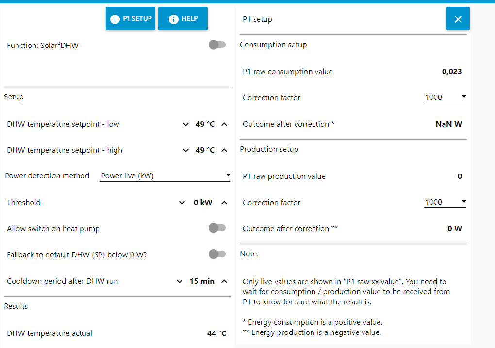Toggle Allow switch on heat pump
This screenshot has width=495, height=348.
(217, 228)
